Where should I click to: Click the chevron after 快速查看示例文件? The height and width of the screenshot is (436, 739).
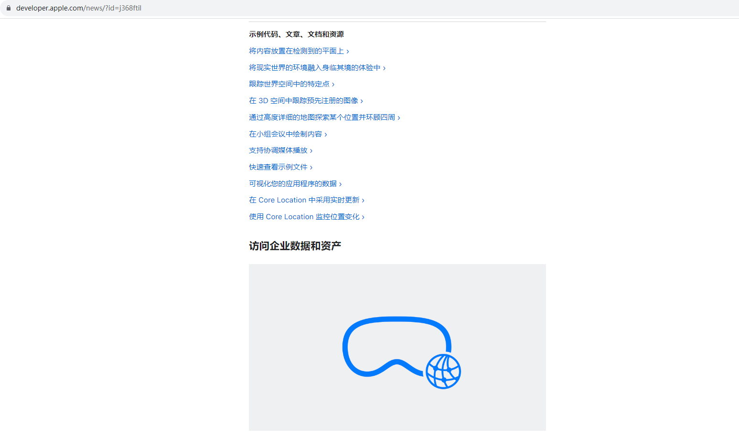(311, 168)
